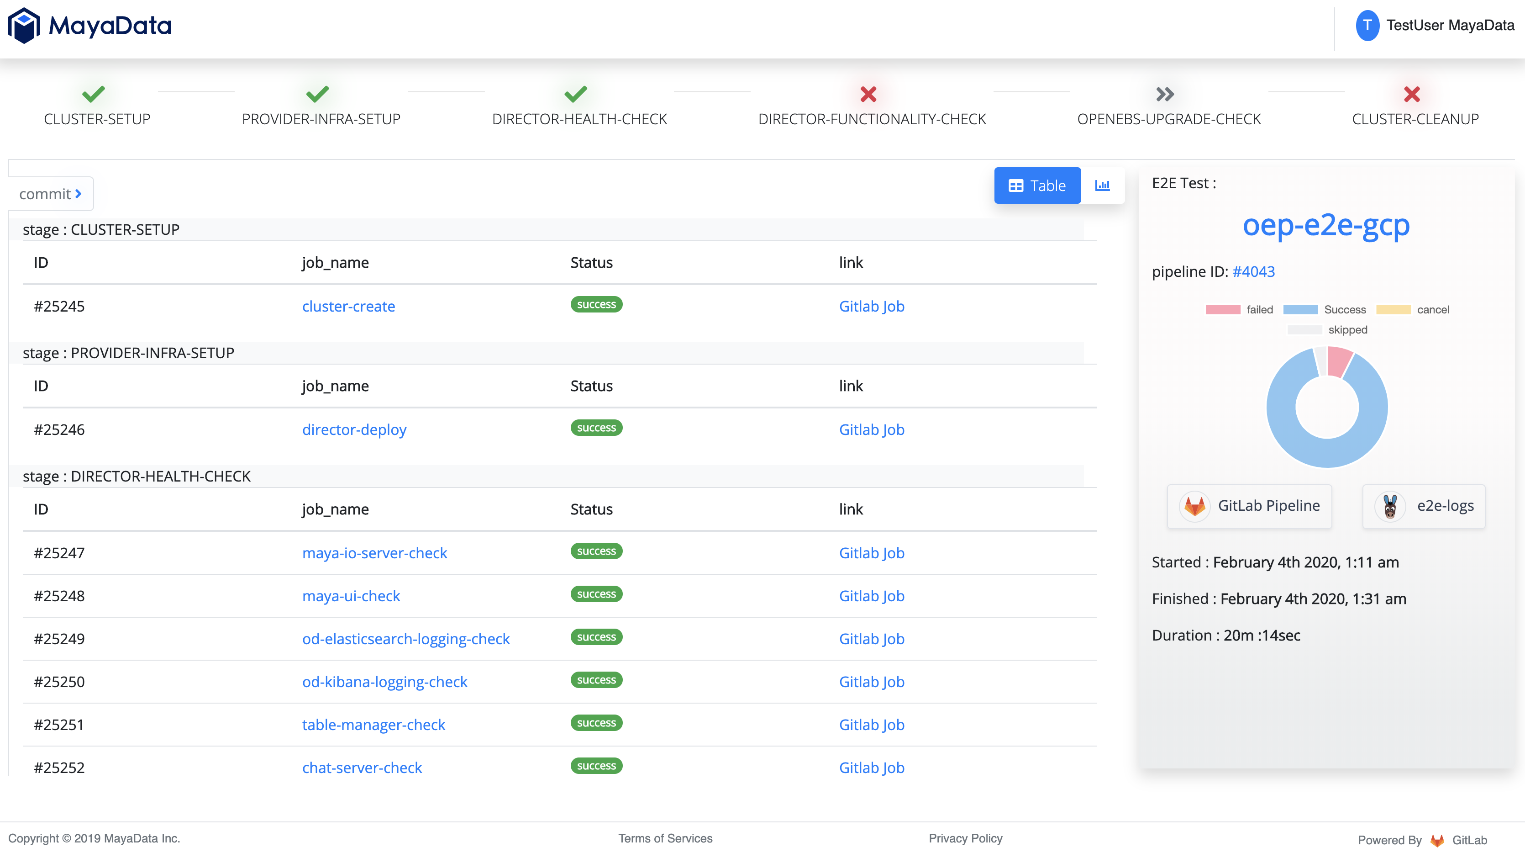Open the maya-io-server-check job link
Viewport: 1525px width, 858px height.
tap(375, 553)
